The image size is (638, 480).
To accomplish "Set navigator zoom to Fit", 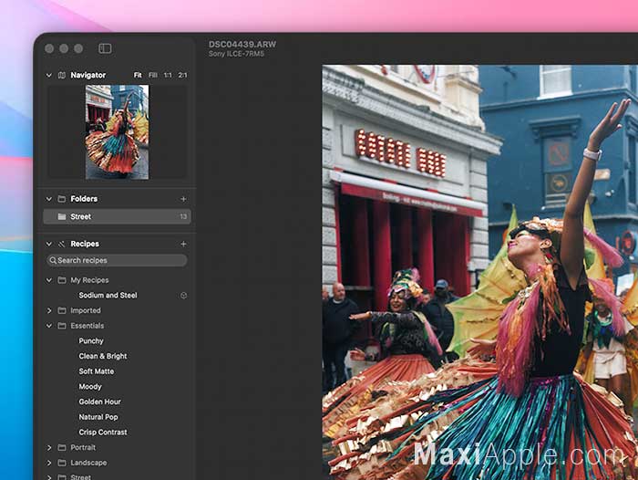I will 138,75.
